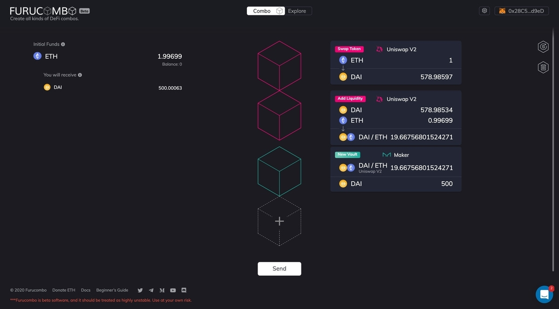Click the FURUCOMBO logo
The image size is (559, 309).
(43, 11)
